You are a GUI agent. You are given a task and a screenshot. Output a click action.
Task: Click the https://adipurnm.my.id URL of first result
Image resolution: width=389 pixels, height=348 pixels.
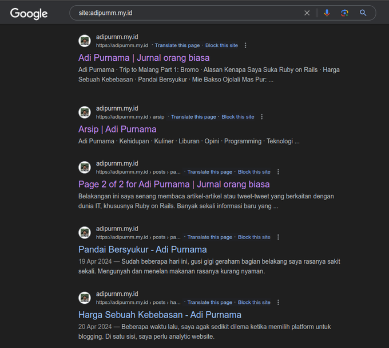point(122,45)
